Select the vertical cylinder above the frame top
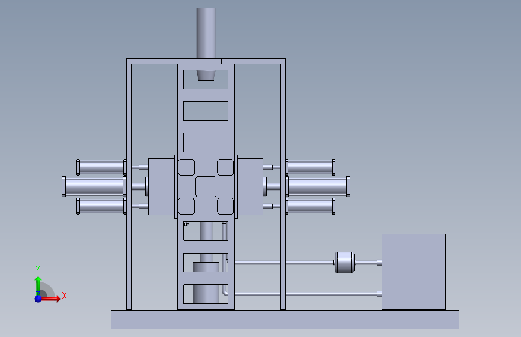The image size is (521, 337). [x=206, y=33]
